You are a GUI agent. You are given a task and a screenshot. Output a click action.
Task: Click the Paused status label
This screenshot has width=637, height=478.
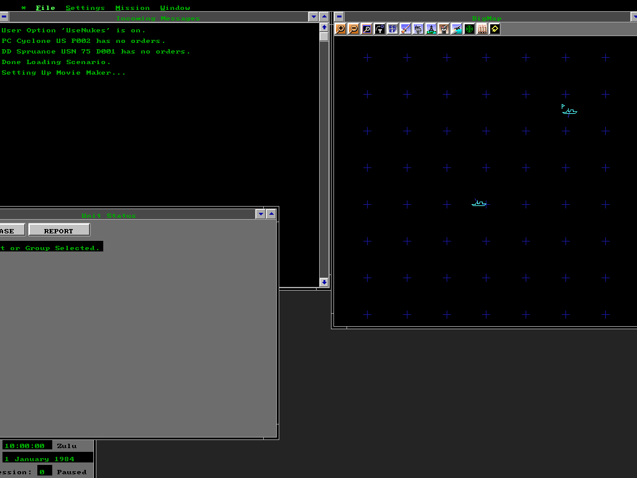(x=72, y=472)
